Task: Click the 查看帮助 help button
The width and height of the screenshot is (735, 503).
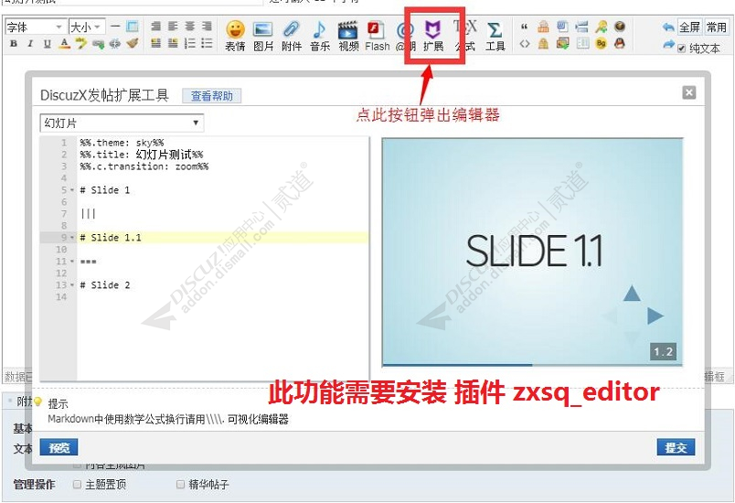Action: [x=212, y=96]
